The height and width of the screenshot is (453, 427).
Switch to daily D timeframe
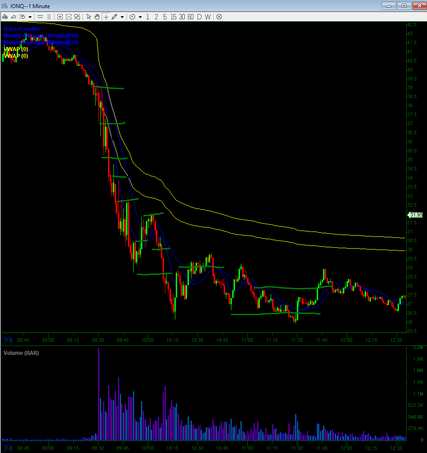[x=199, y=17]
